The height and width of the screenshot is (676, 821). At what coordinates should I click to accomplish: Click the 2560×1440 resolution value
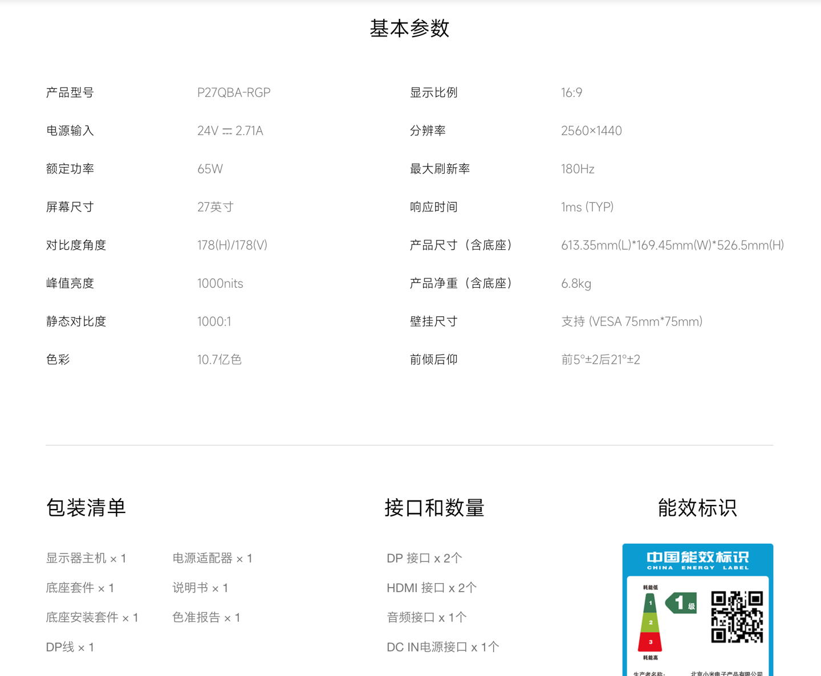(592, 131)
